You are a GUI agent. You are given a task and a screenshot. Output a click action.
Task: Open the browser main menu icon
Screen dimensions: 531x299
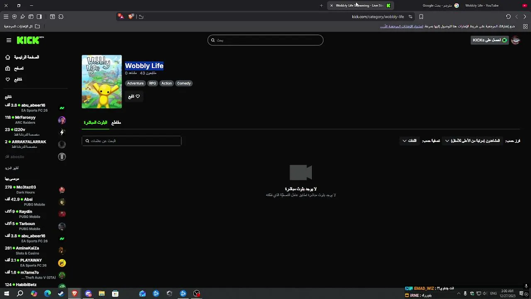[6, 17]
